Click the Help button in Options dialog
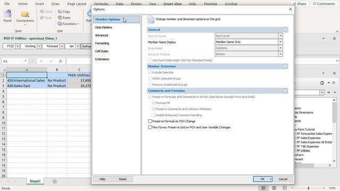340x191 pixels. [x=103, y=179]
